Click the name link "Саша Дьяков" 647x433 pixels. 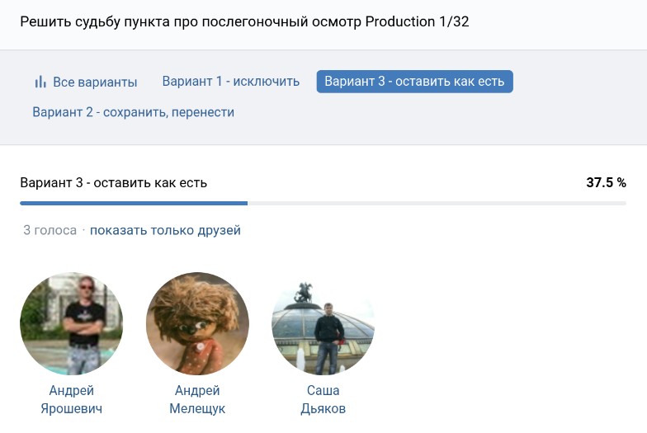coord(323,399)
